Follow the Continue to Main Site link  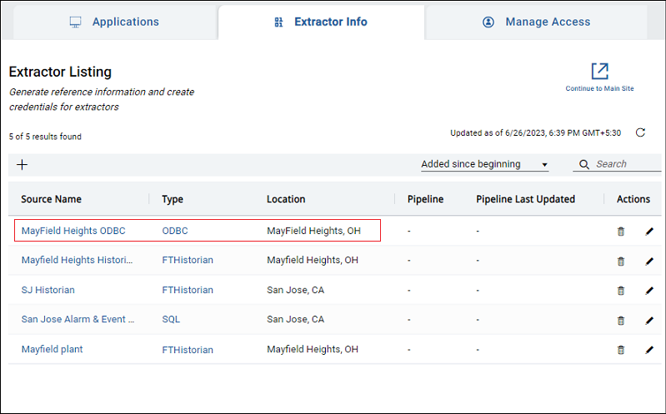tap(599, 88)
